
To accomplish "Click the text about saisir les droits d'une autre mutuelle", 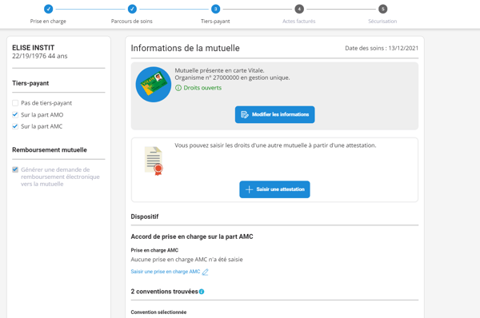I will coord(275,145).
